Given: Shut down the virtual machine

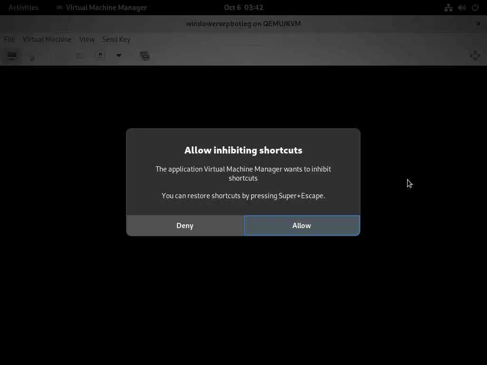Looking at the screenshot, I should coord(100,56).
